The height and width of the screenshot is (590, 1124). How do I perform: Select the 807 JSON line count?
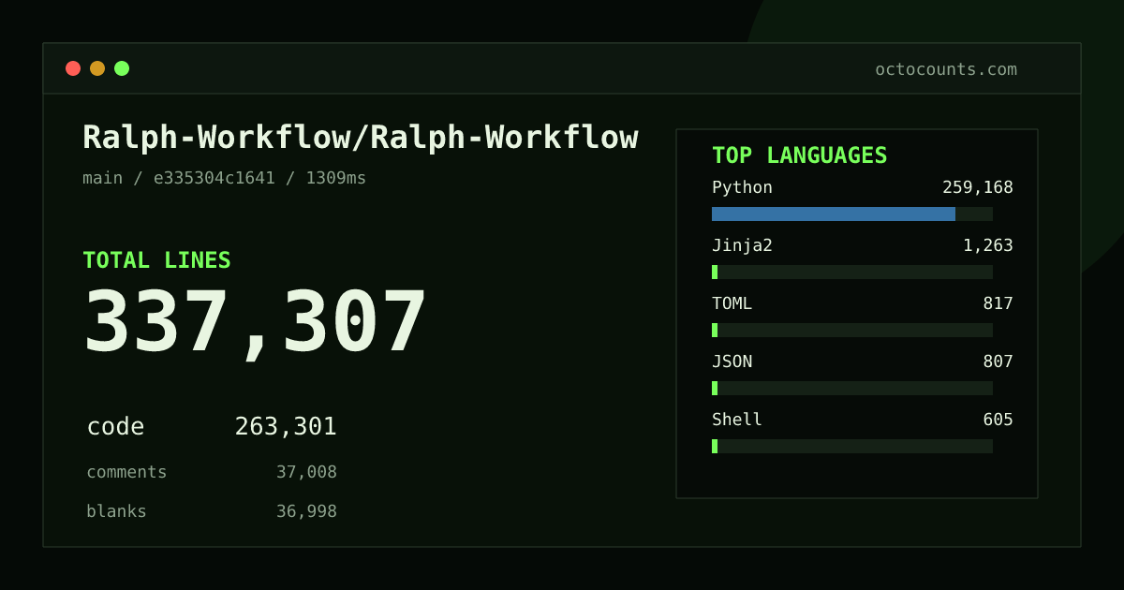998,361
